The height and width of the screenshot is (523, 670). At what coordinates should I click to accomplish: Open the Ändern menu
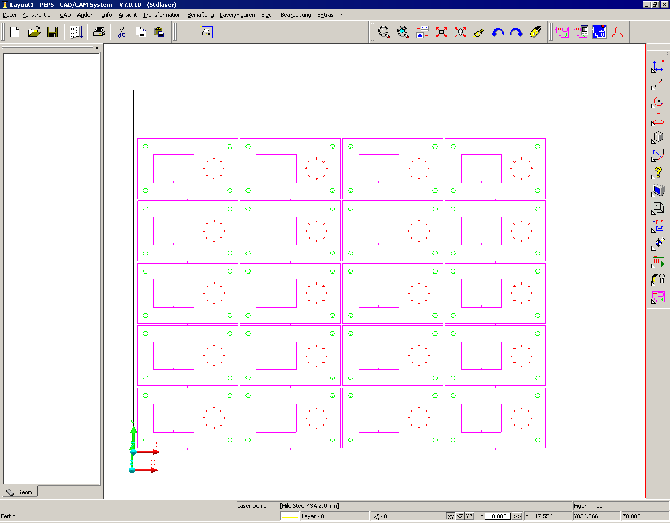(x=86, y=15)
